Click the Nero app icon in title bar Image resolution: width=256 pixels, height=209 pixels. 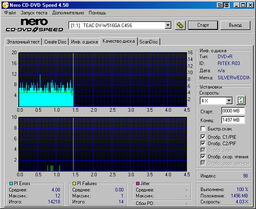pyautogui.click(x=5, y=5)
